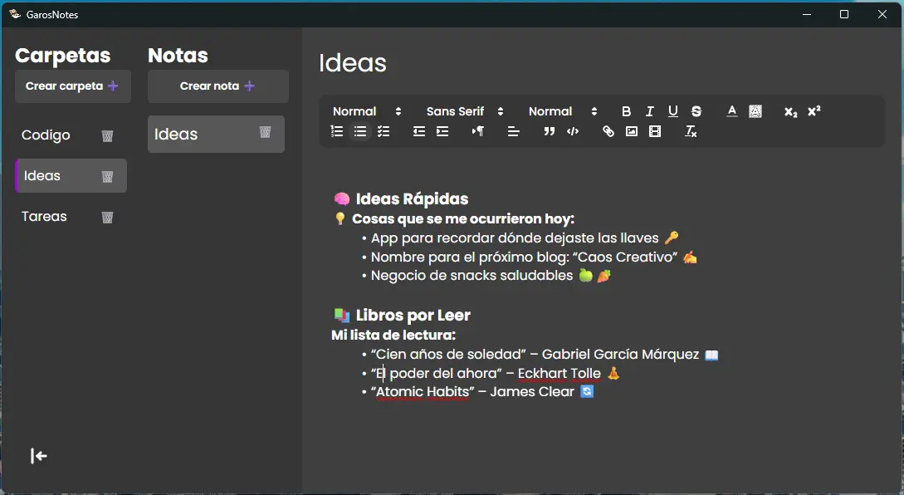Insert a checklist

[x=384, y=131]
